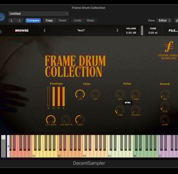Screen dimensions: 178x174
Task: Toggle the plugin power bypass button
Action: [1, 17]
